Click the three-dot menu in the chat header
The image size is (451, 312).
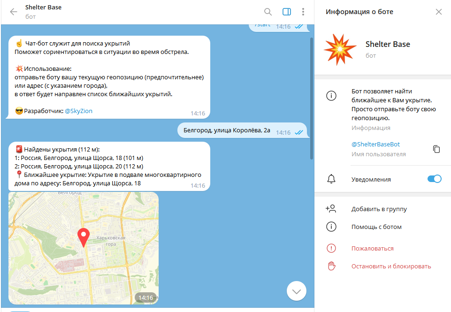[303, 12]
